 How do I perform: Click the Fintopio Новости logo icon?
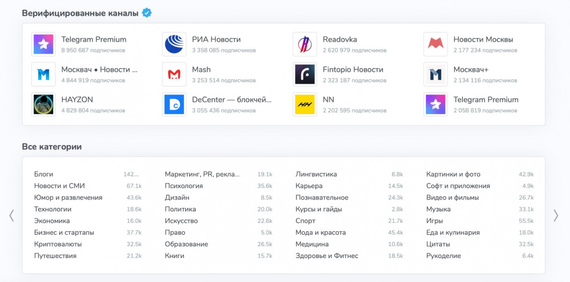[304, 74]
